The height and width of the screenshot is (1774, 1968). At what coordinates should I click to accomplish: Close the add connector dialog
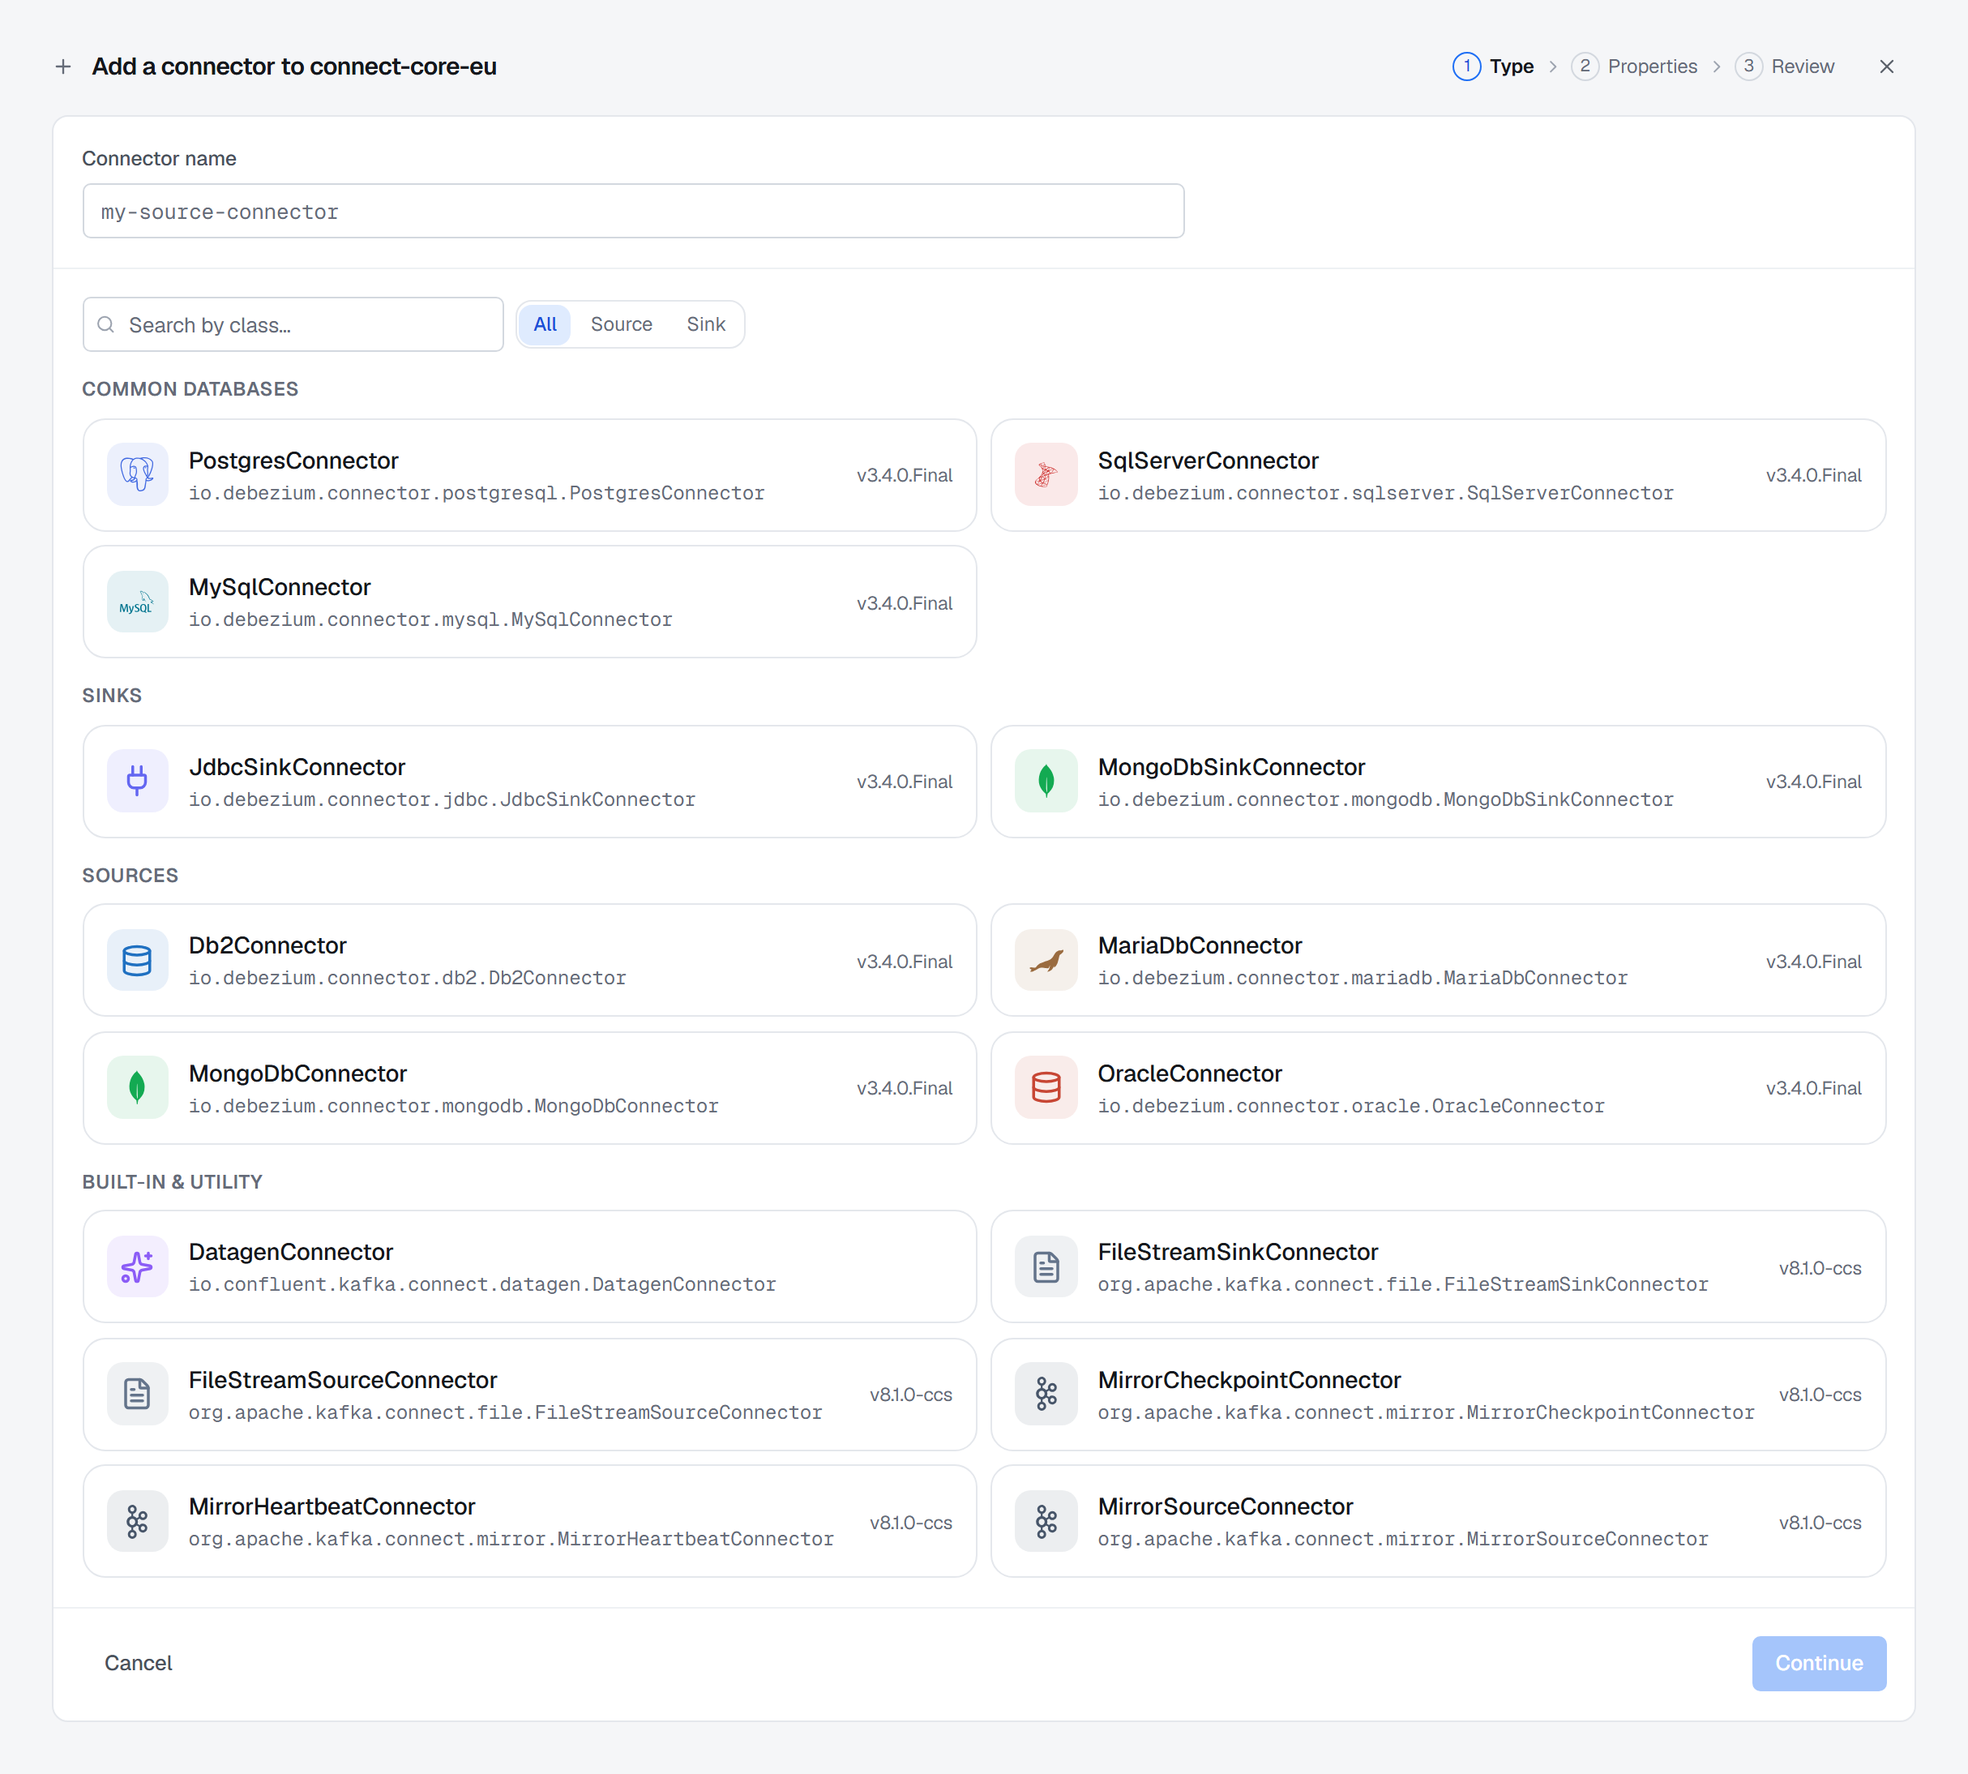pyautogui.click(x=1886, y=66)
